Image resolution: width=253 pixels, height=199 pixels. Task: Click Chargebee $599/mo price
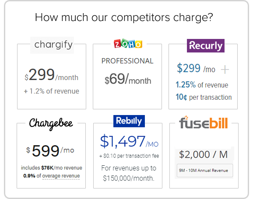(50, 150)
